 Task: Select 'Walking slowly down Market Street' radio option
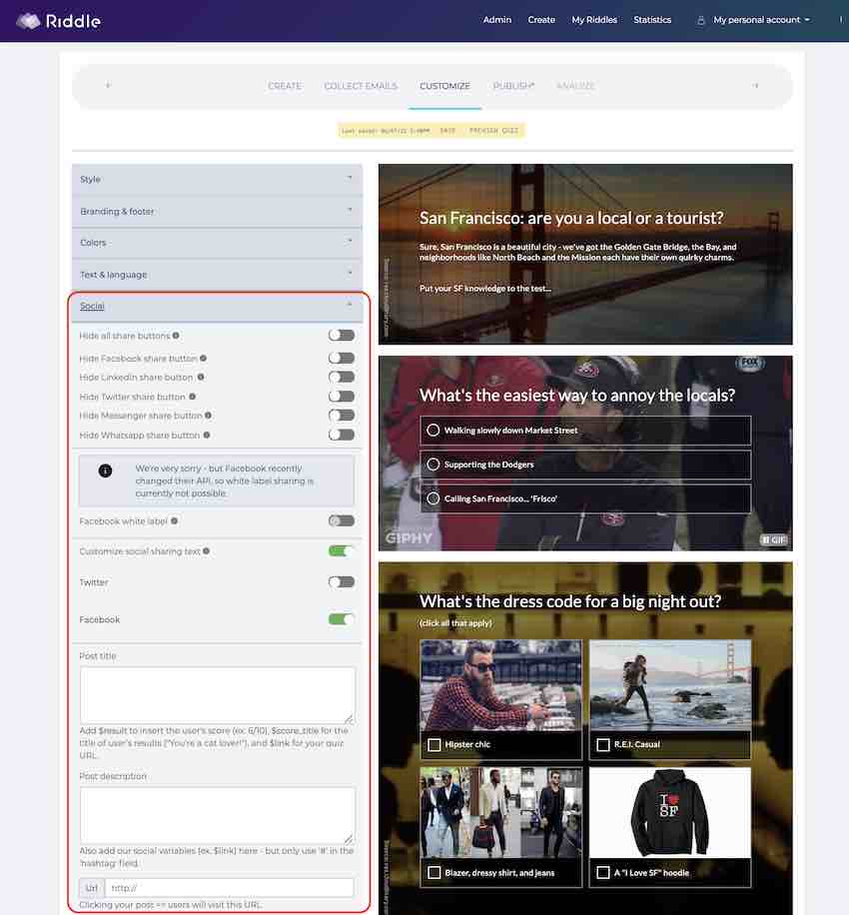tap(432, 431)
